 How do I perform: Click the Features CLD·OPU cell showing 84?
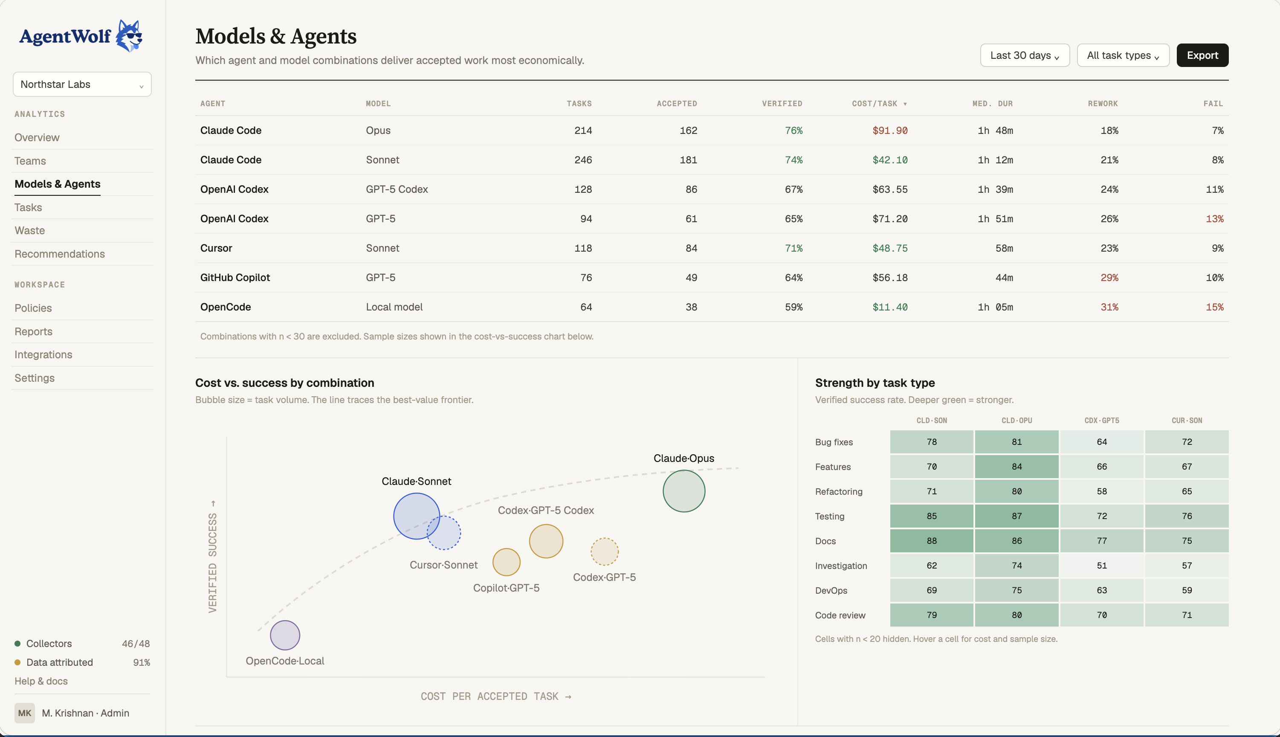[x=1016, y=466]
